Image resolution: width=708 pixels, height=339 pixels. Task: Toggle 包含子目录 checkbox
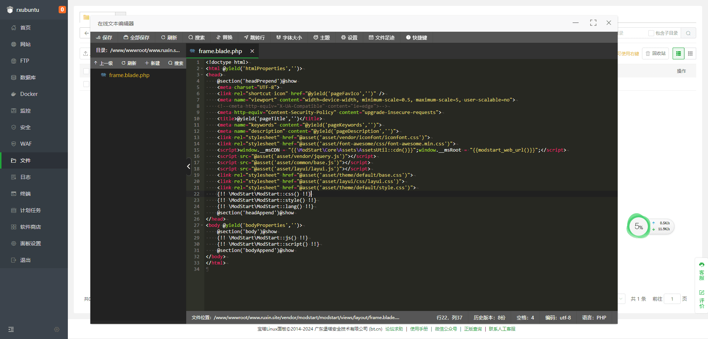click(x=651, y=33)
